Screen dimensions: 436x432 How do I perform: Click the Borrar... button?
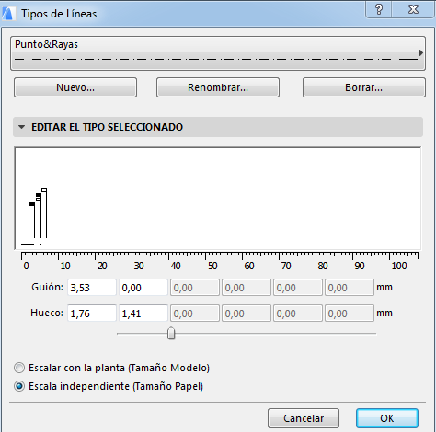click(x=364, y=87)
